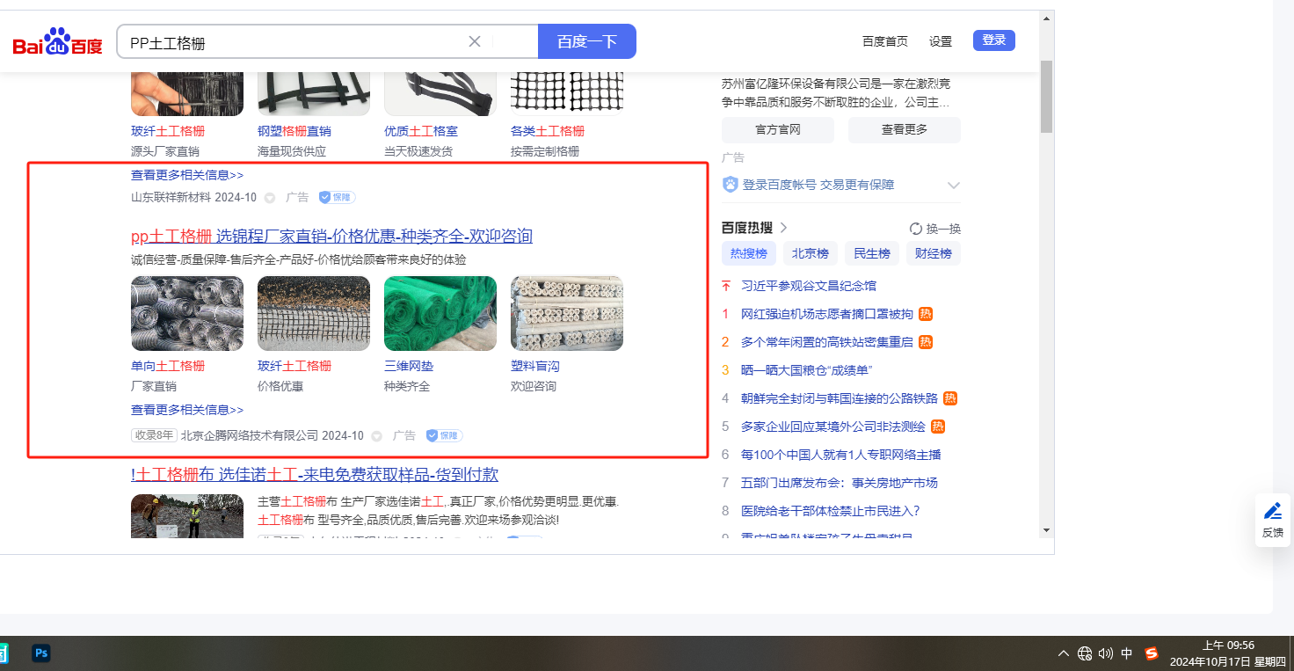This screenshot has height=671, width=1294.
Task: Open the 设置 menu
Action: tap(941, 41)
